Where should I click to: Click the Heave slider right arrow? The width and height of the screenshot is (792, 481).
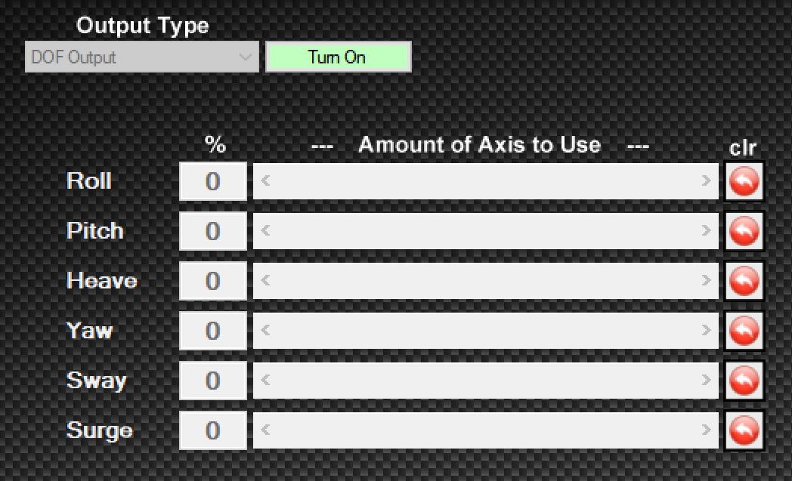[x=706, y=281]
